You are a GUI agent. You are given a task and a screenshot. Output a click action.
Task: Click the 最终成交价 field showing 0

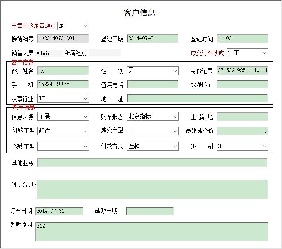242,131
